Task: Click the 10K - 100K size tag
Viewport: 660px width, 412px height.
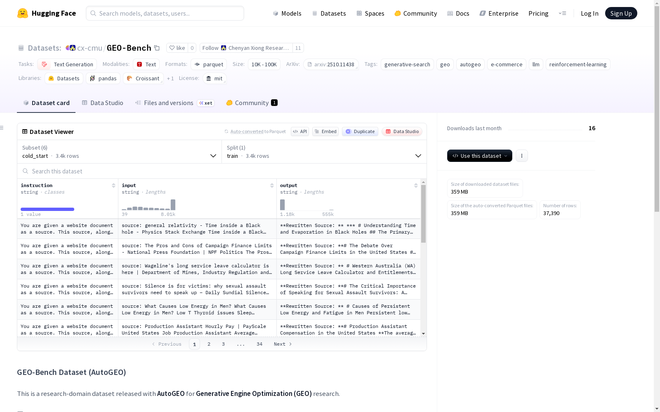Action: tap(264, 64)
